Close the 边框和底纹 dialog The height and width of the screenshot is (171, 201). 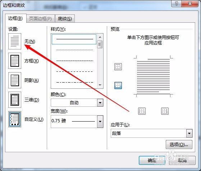click(x=190, y=4)
